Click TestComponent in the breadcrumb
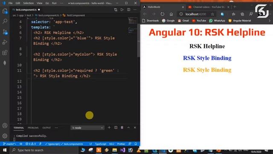This screenshot has width=273, height=154. (76, 15)
